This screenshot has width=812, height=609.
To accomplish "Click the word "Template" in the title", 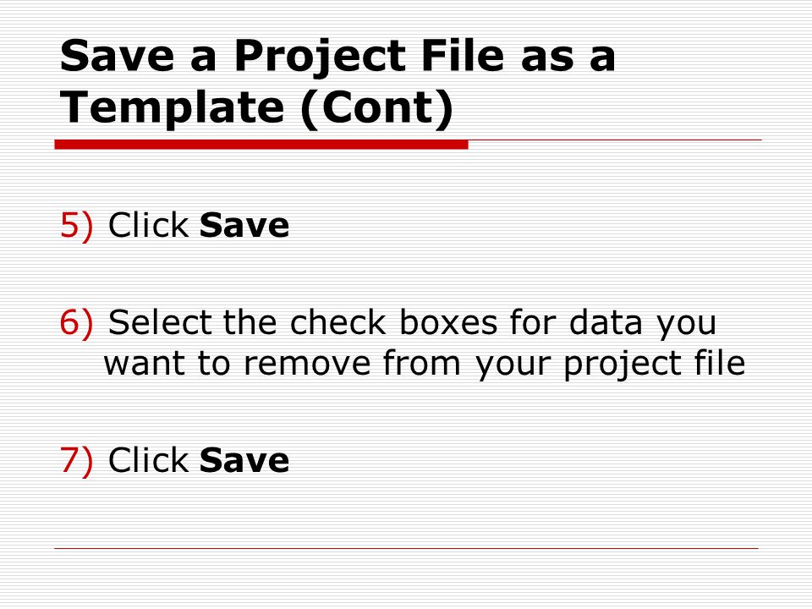I will tap(173, 107).
